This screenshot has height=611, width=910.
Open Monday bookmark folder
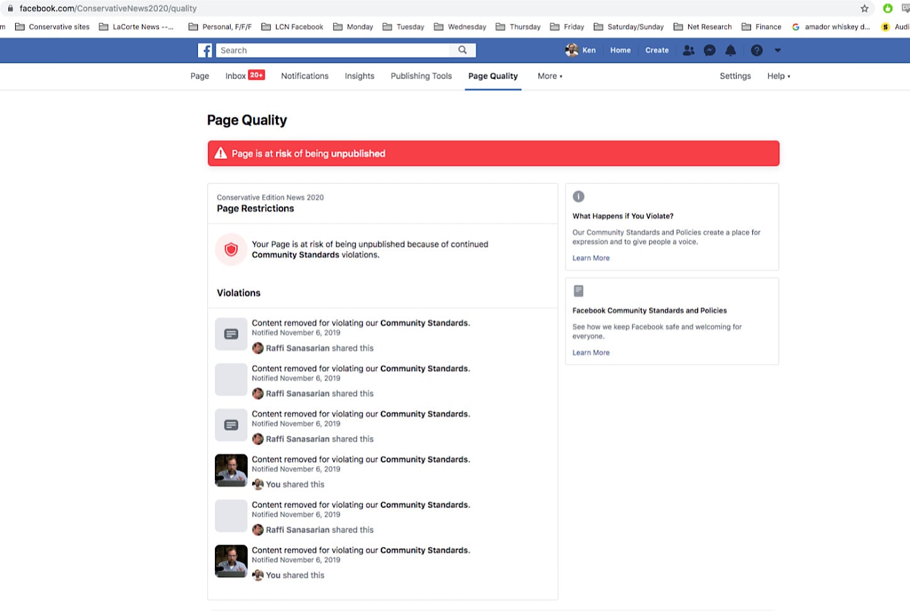(x=353, y=27)
